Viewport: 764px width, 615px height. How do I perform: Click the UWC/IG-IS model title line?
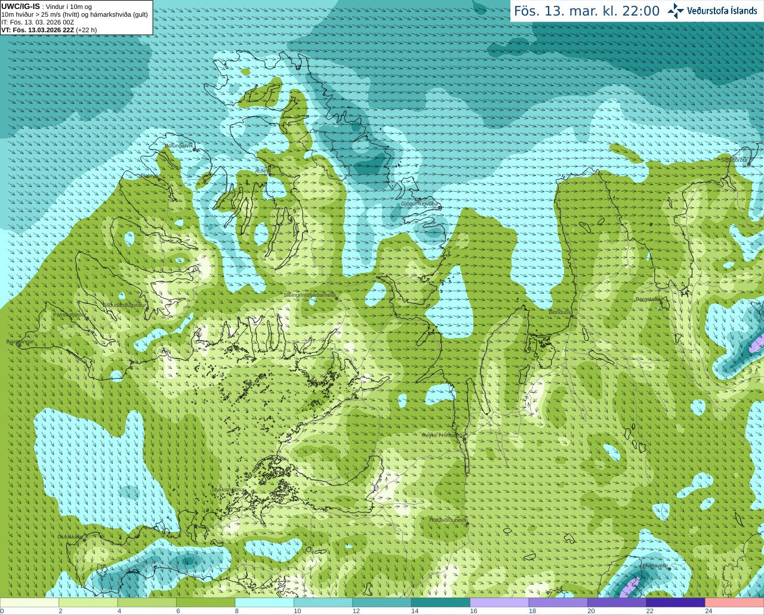(47, 7)
